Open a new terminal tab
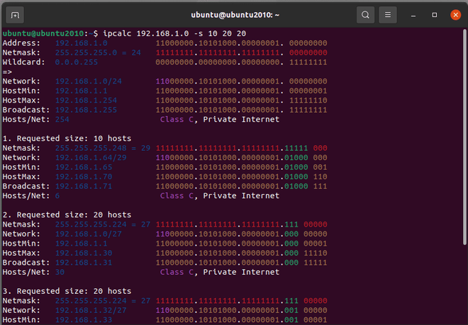 tap(16, 14)
